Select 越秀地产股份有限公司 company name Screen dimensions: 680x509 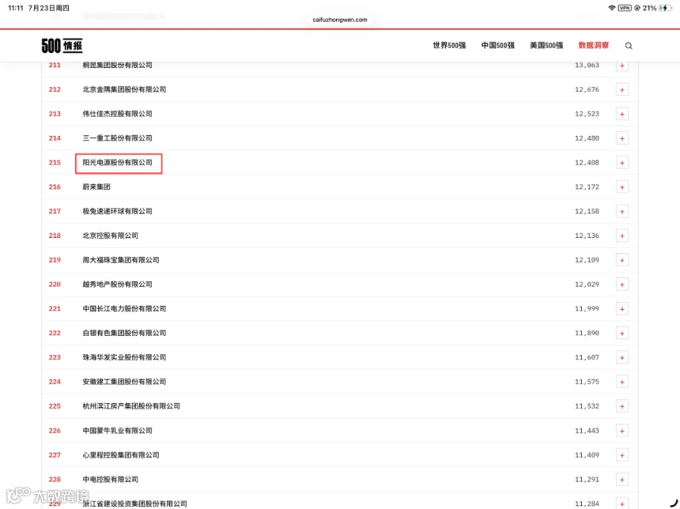tap(117, 284)
